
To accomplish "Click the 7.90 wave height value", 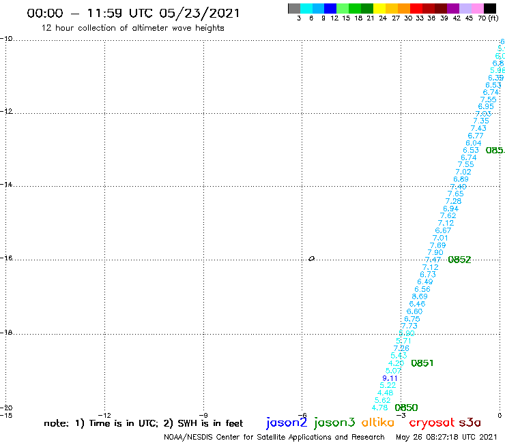I will click(x=435, y=252).
